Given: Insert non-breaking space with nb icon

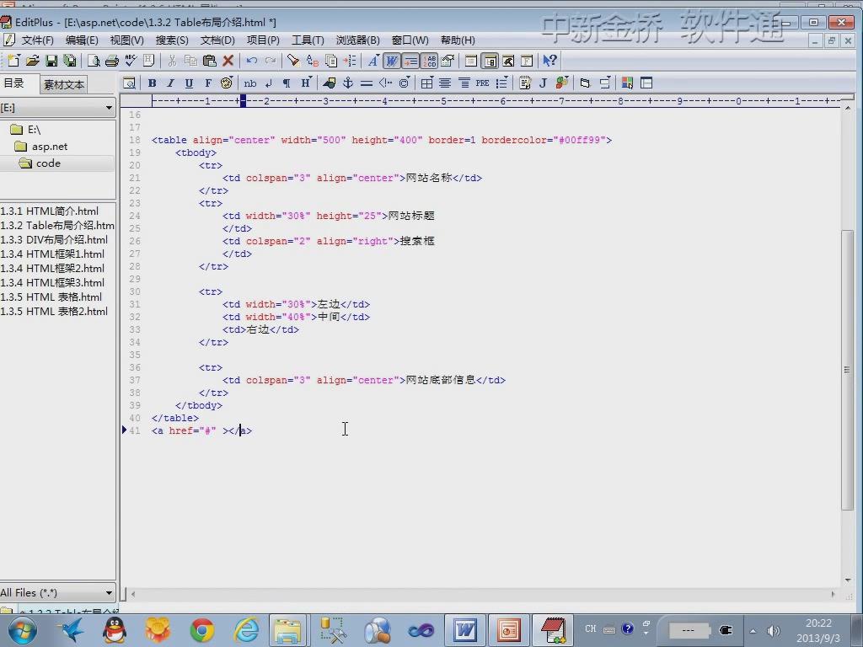Looking at the screenshot, I should click(249, 83).
